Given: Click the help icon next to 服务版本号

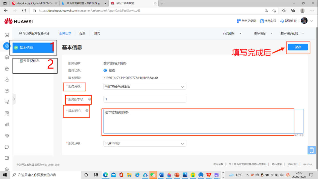Looking at the screenshot, I should tap(90, 99).
